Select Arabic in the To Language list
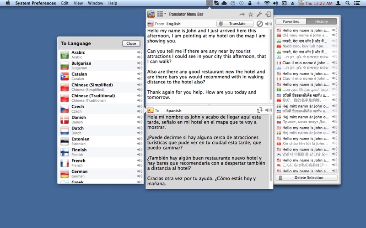Viewport: 366px width, 228px height. pyautogui.click(x=101, y=55)
